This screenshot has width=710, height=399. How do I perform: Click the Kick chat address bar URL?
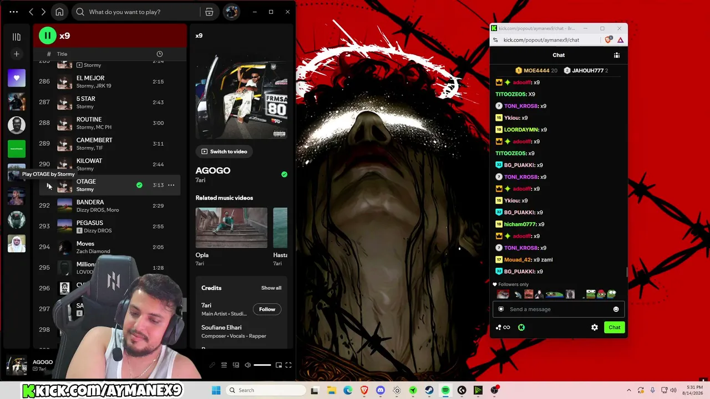click(x=541, y=40)
